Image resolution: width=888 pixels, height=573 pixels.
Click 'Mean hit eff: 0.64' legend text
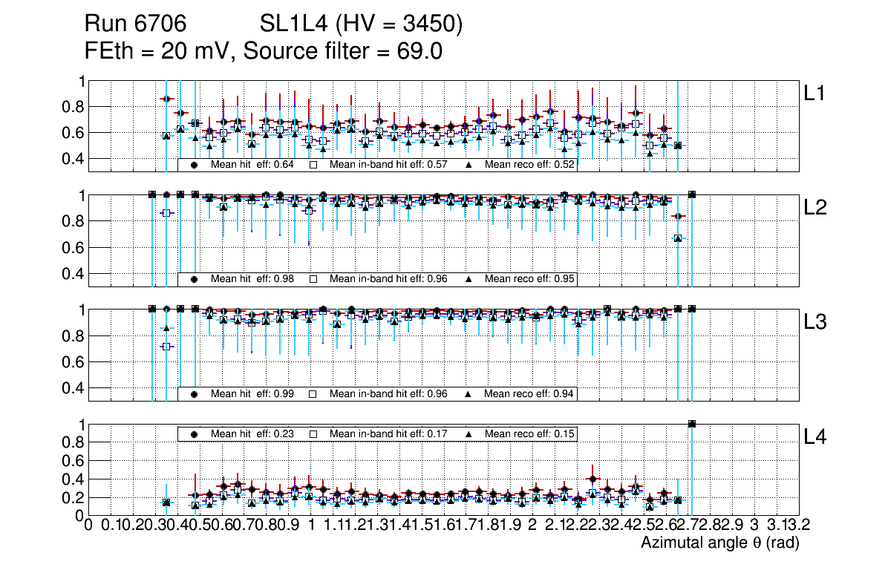[x=247, y=165]
